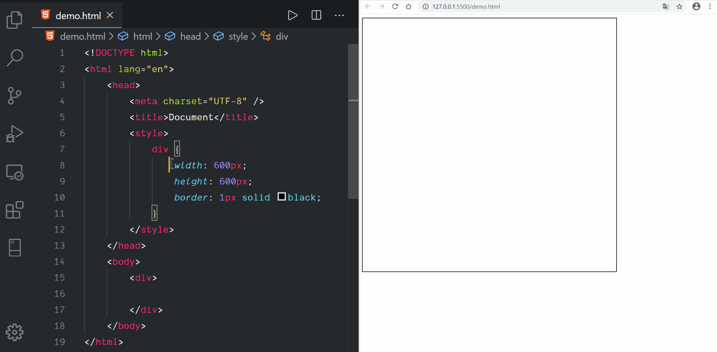Open the Search view in activity bar
Image resolution: width=717 pixels, height=352 pixels.
coord(14,57)
